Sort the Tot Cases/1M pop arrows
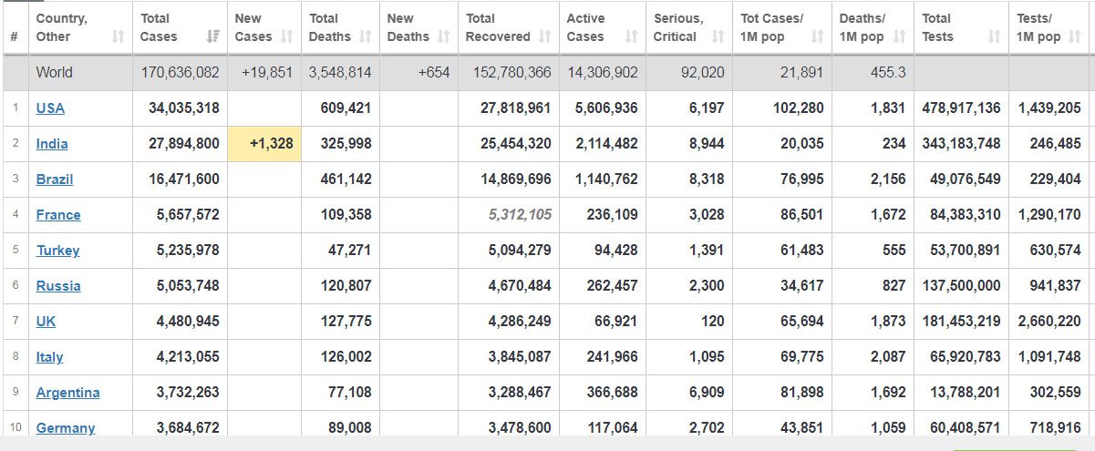The image size is (1095, 451). click(818, 36)
